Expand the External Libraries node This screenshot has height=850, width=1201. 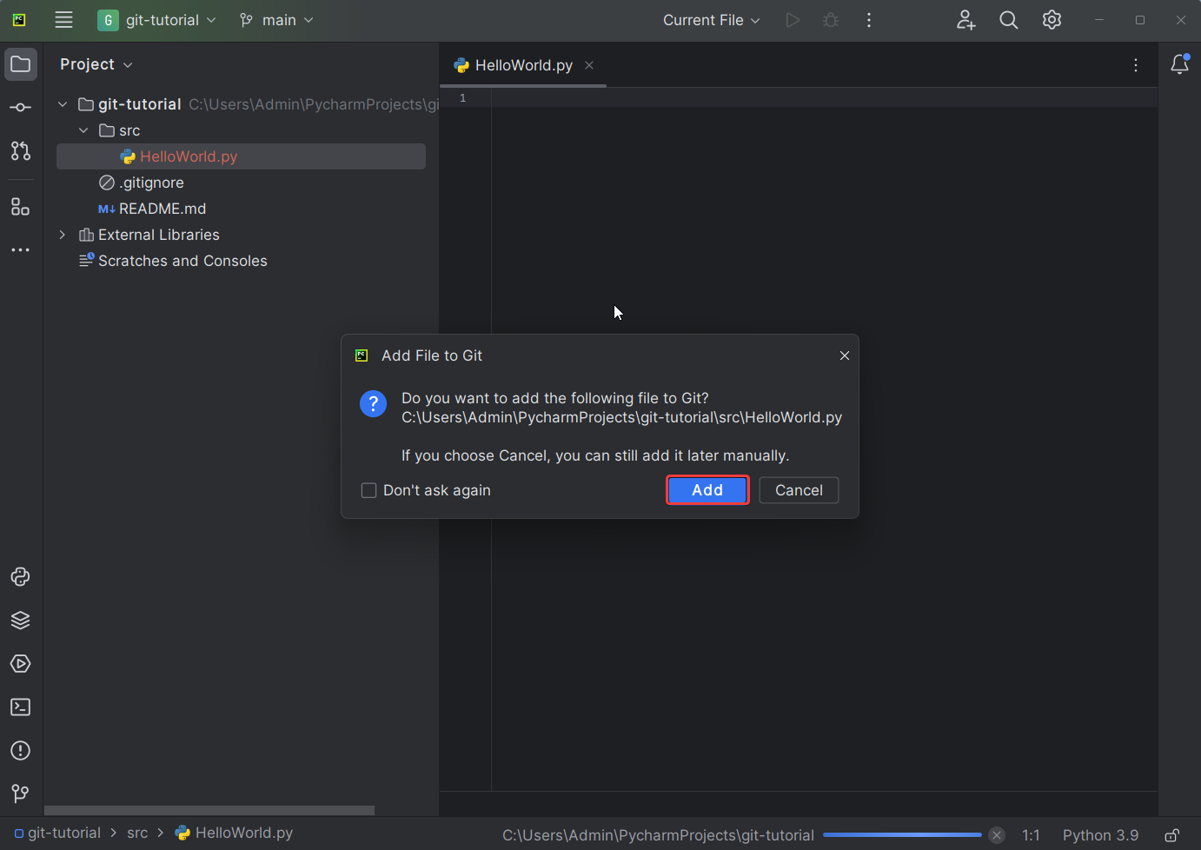(x=63, y=235)
